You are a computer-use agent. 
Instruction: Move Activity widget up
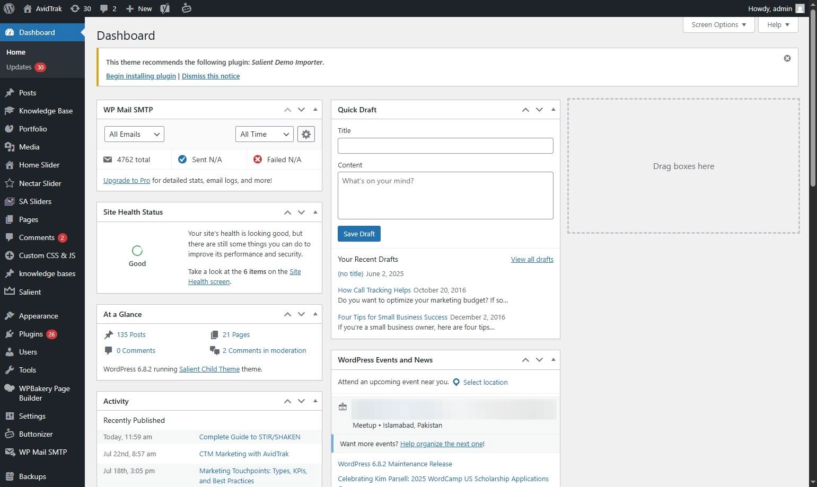(x=287, y=401)
